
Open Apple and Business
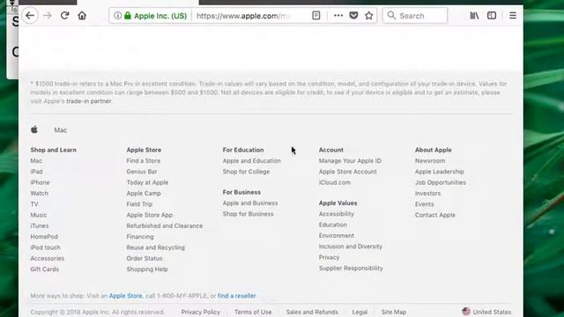(250, 203)
